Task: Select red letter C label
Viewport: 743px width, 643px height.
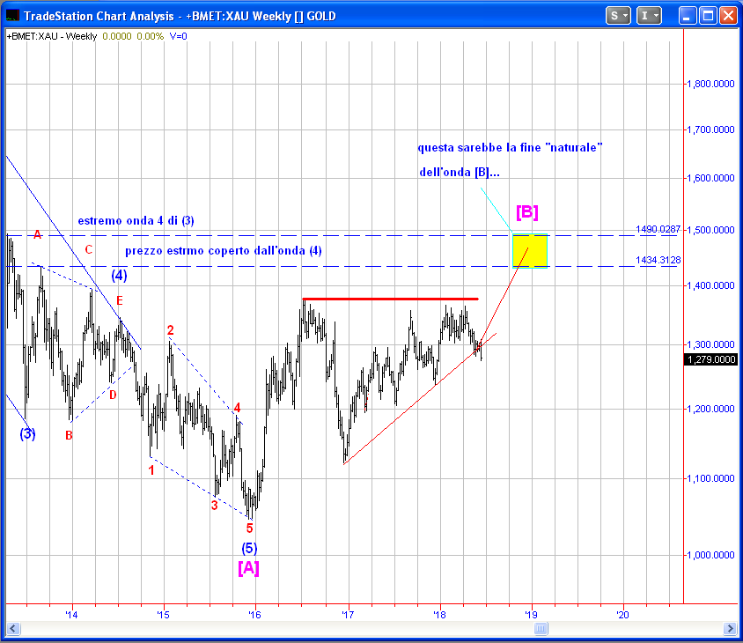Action: 89,249
